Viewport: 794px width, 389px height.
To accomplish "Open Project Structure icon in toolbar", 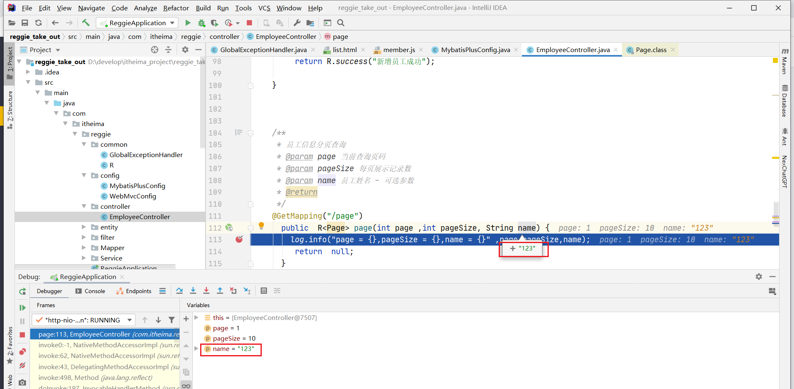I will click(x=310, y=23).
